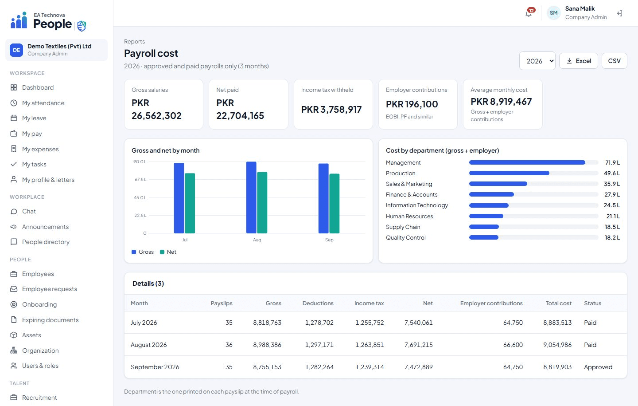Click the July gross bar in chart
The width and height of the screenshot is (638, 406).
(x=179, y=198)
